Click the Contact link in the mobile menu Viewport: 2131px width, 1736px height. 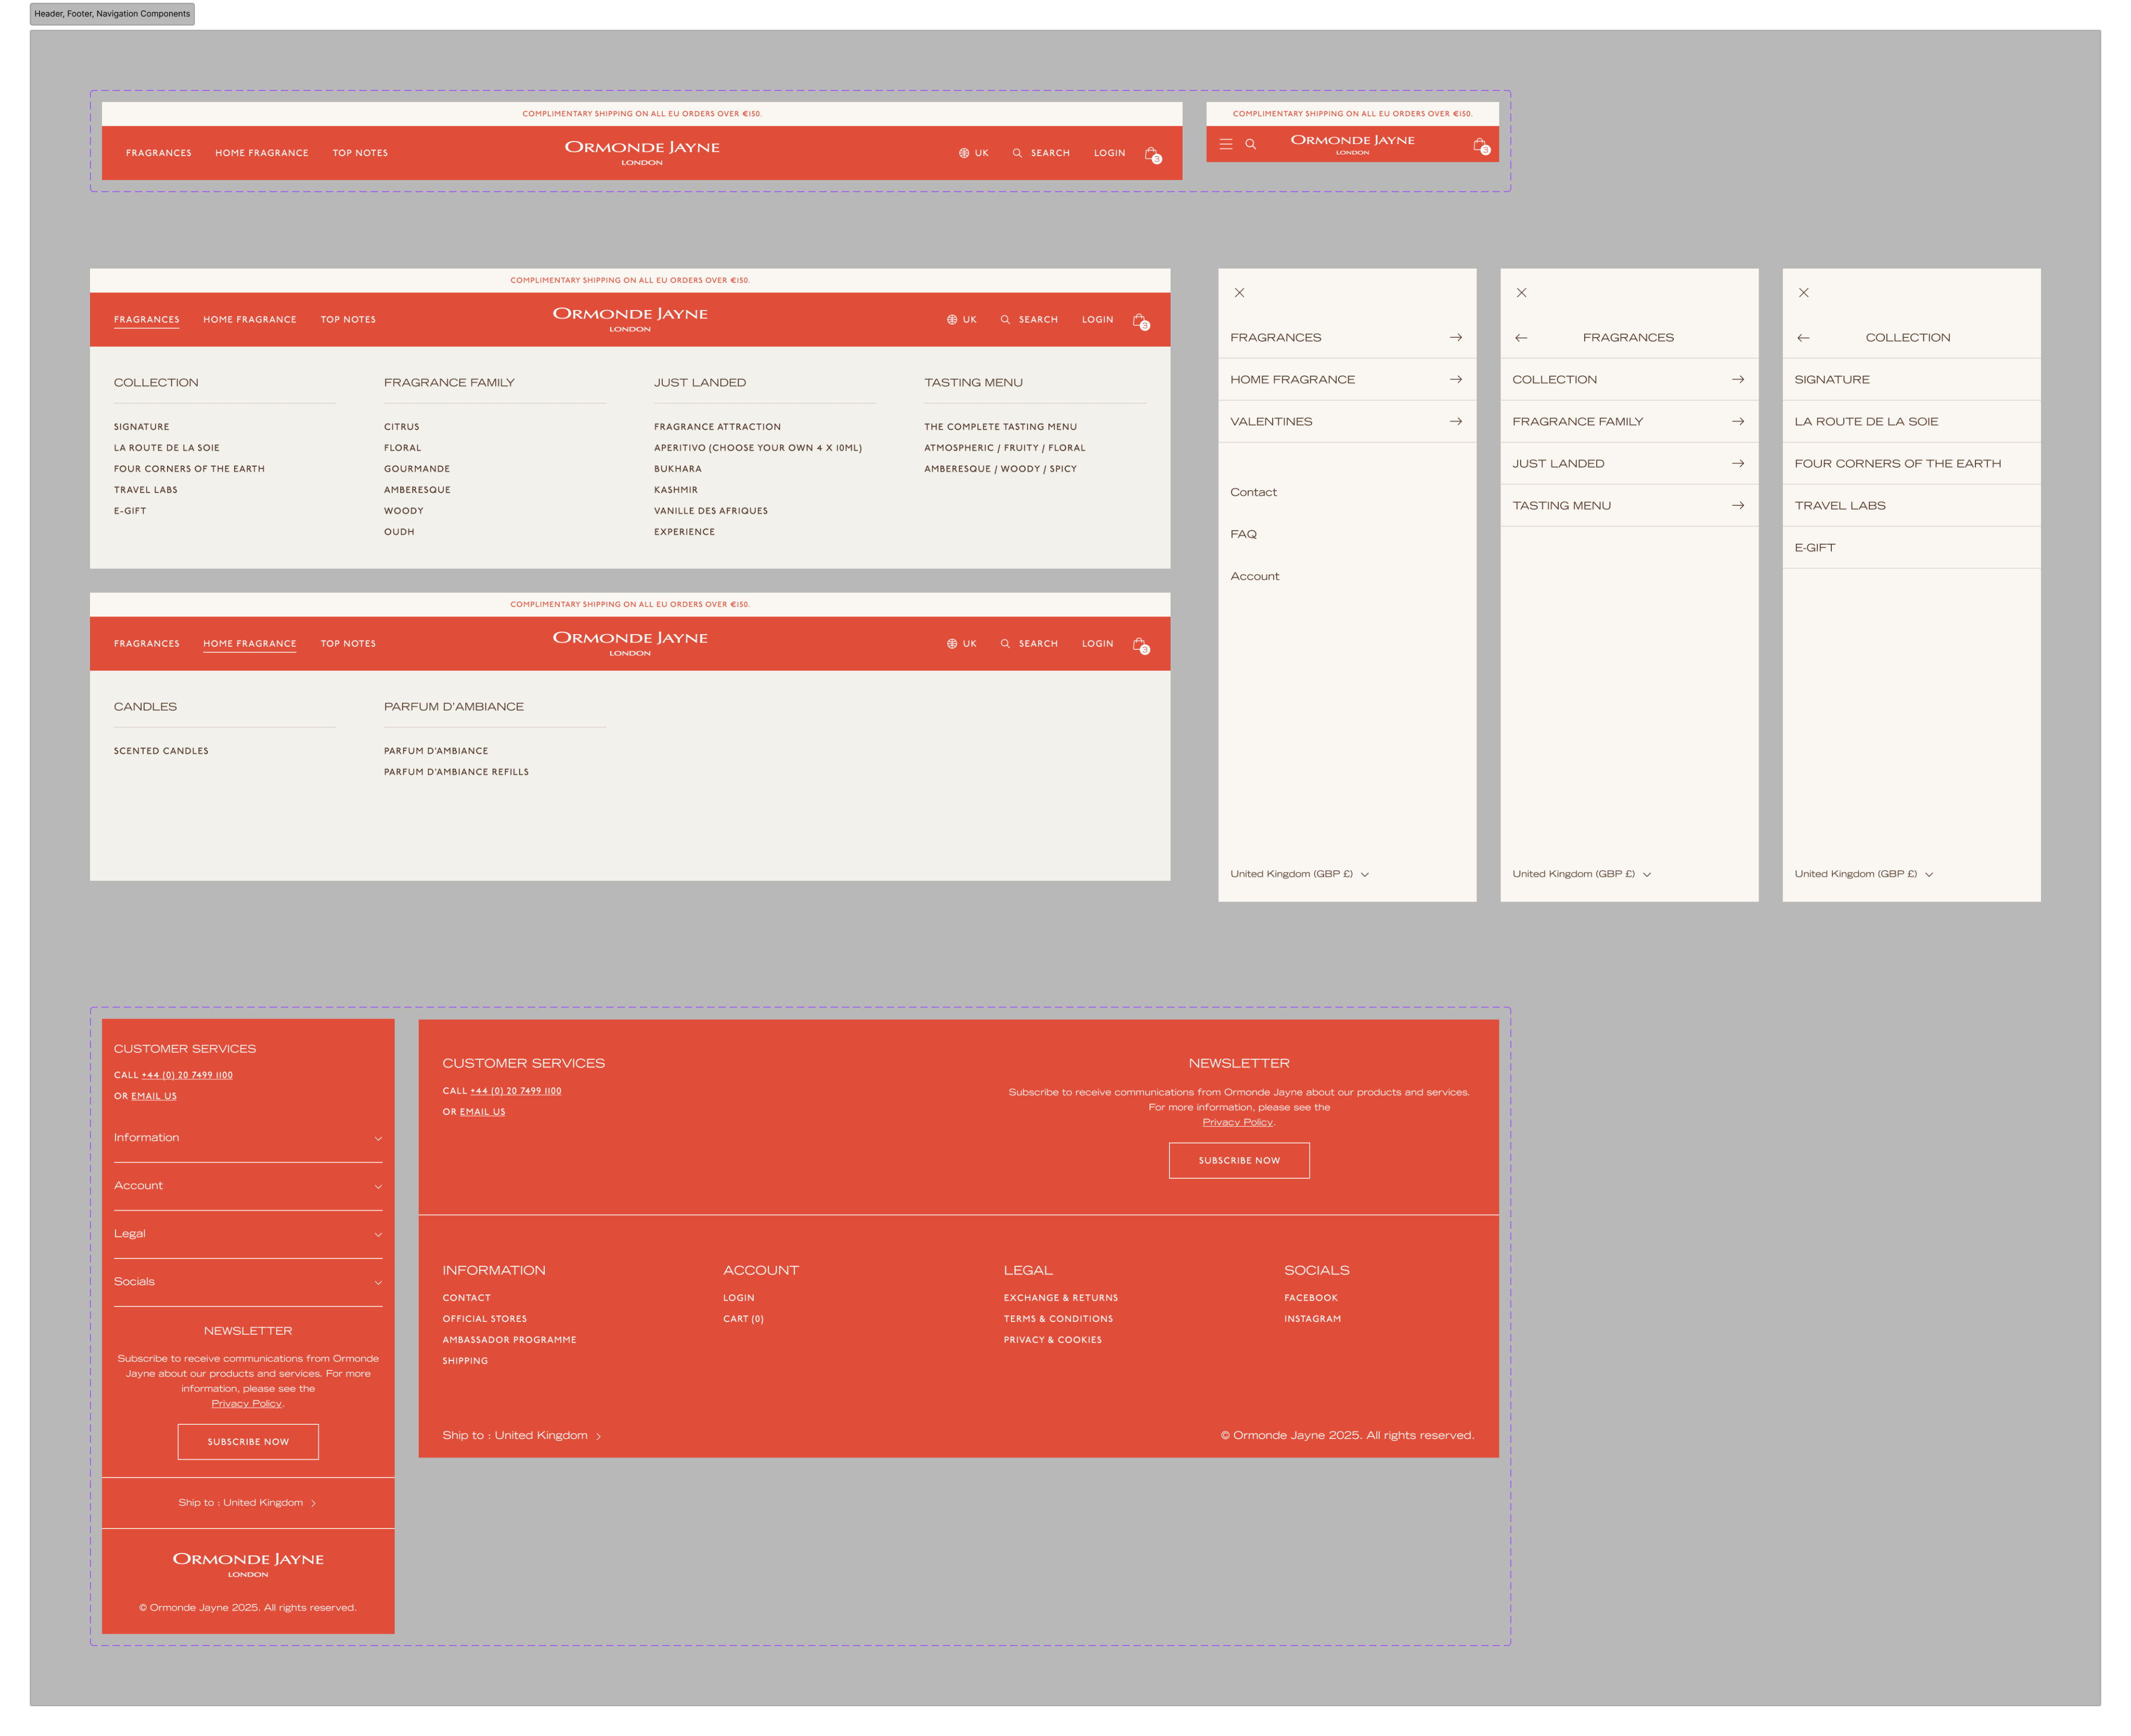click(x=1253, y=492)
